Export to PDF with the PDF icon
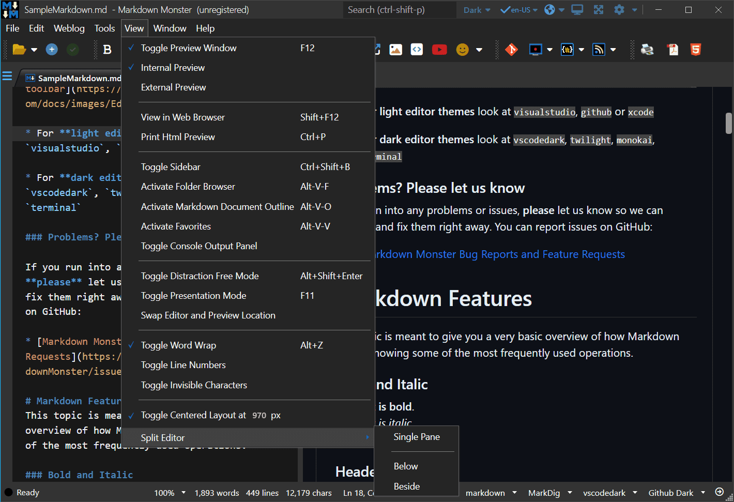The height and width of the screenshot is (502, 734). pyautogui.click(x=672, y=50)
